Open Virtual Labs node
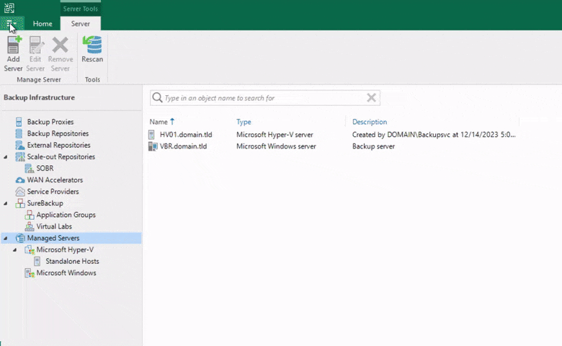This screenshot has width=562, height=346. point(54,226)
